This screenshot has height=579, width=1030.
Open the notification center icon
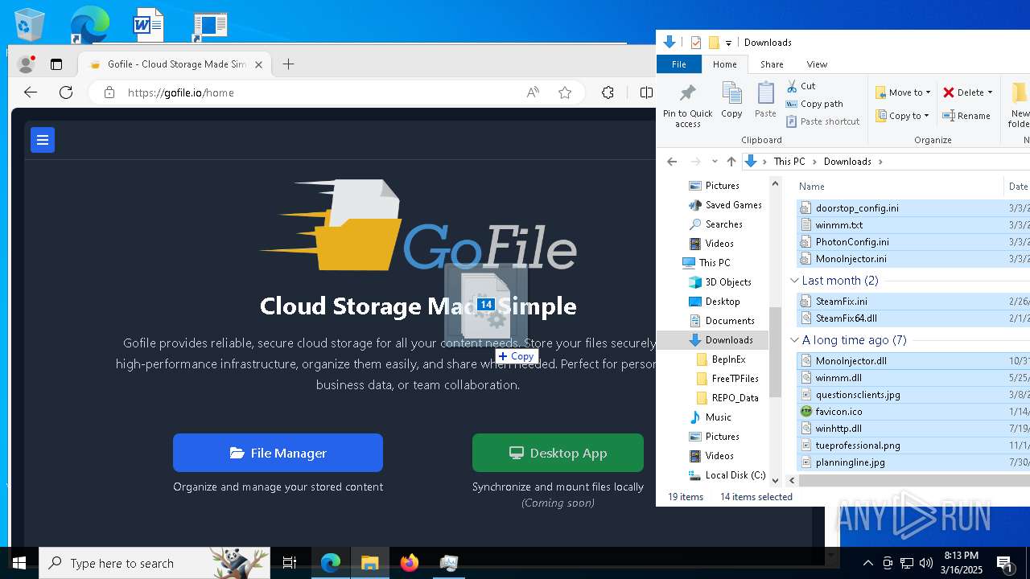pyautogui.click(x=1005, y=563)
